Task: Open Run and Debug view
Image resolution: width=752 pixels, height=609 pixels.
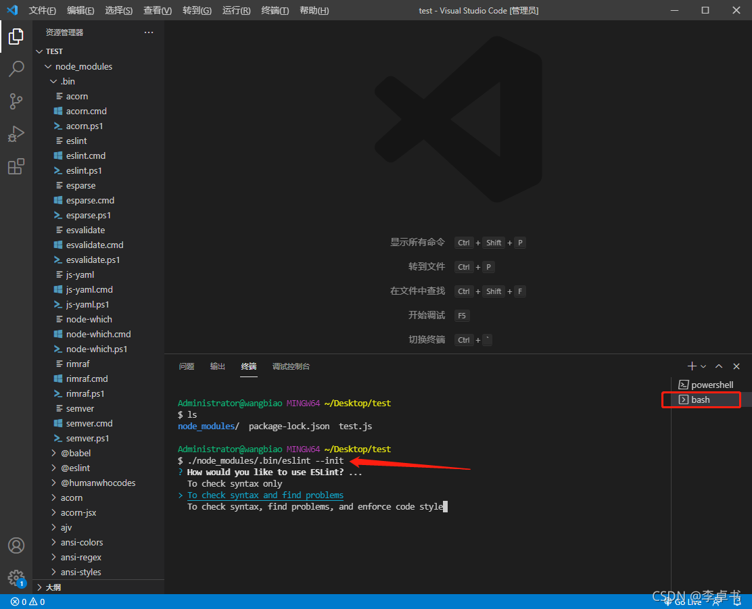Action: 16,134
